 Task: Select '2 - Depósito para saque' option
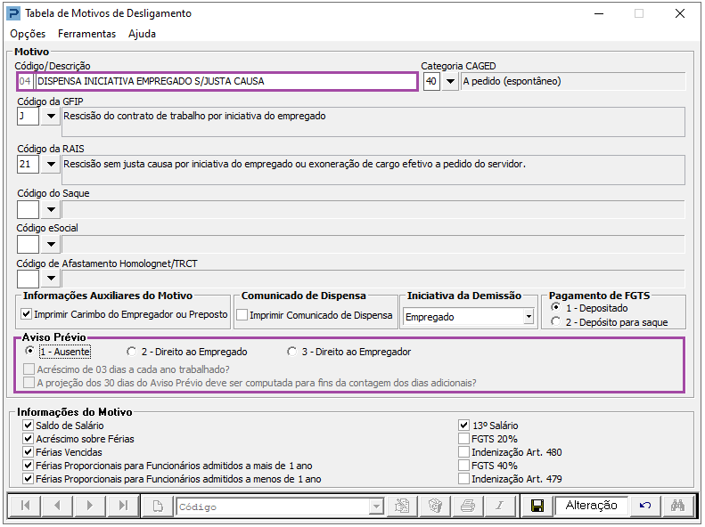pos(556,322)
